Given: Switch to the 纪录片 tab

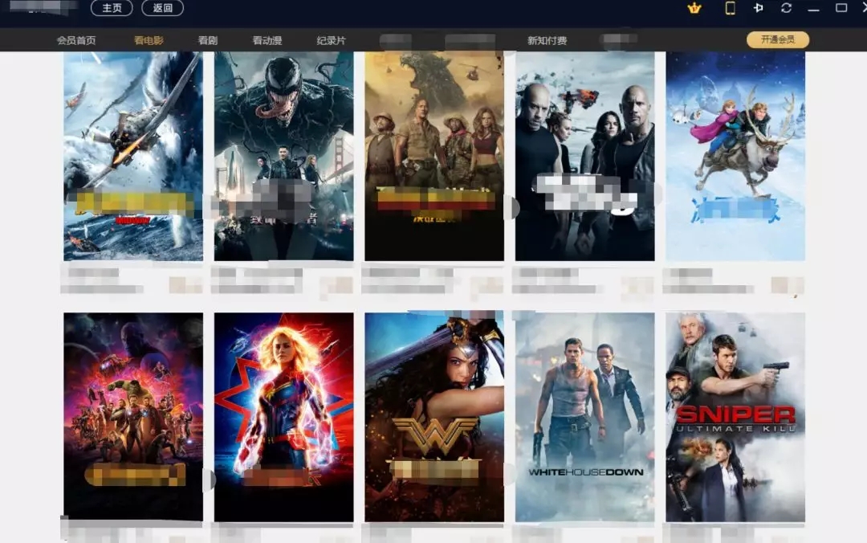Looking at the screenshot, I should pos(332,40).
